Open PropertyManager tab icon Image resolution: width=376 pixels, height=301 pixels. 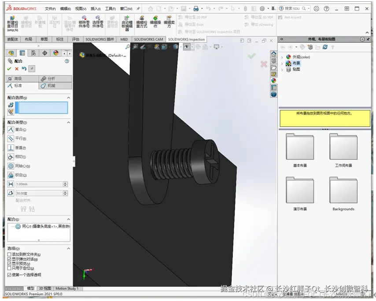pyautogui.click(x=22, y=53)
